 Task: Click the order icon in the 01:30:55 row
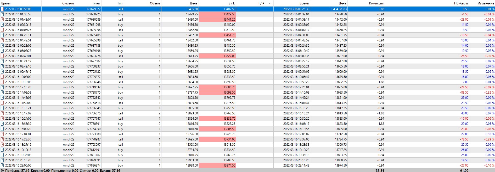[2, 14]
